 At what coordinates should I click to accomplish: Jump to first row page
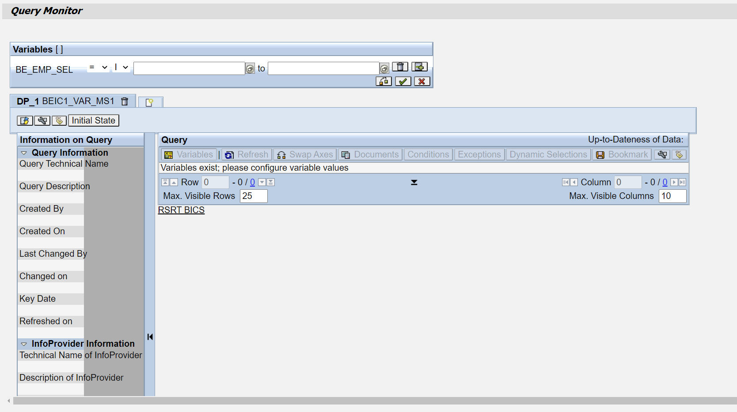(165, 182)
